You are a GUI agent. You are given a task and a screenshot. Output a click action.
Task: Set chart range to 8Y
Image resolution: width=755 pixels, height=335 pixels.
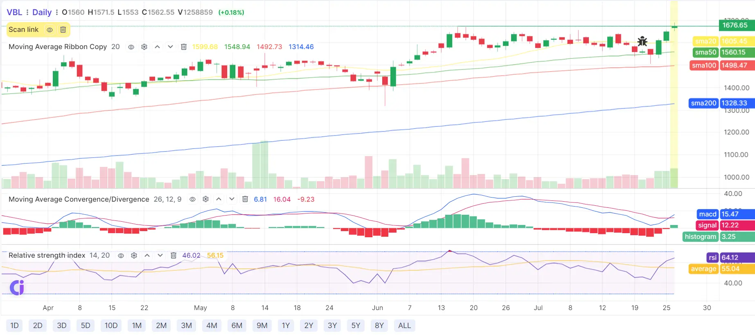(x=379, y=326)
